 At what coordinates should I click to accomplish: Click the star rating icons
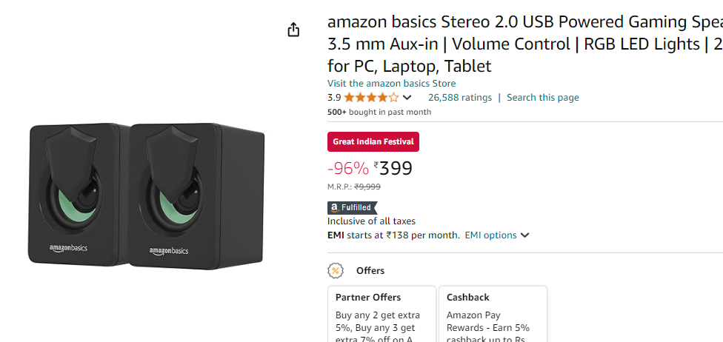(x=371, y=98)
